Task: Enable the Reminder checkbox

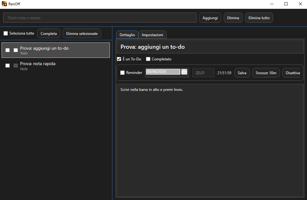Action: [x=122, y=73]
